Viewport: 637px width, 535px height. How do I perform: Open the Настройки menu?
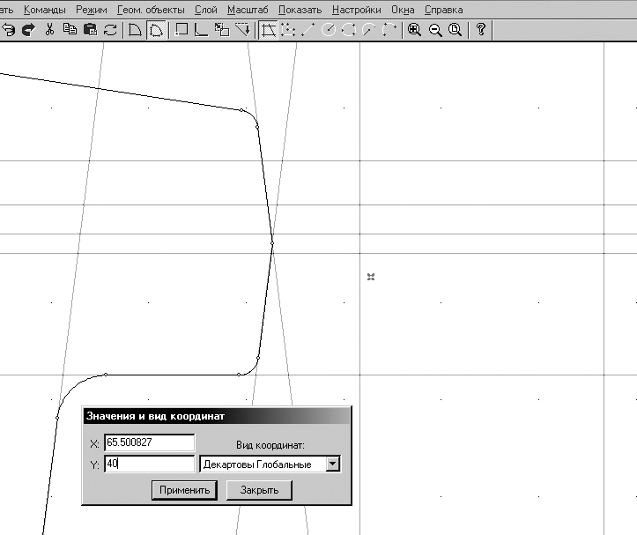point(357,10)
